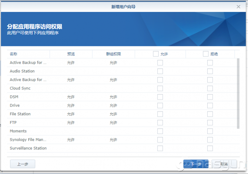Check the header 允许 select-all checkbox
The width and height of the screenshot is (248, 174).
(x=156, y=54)
